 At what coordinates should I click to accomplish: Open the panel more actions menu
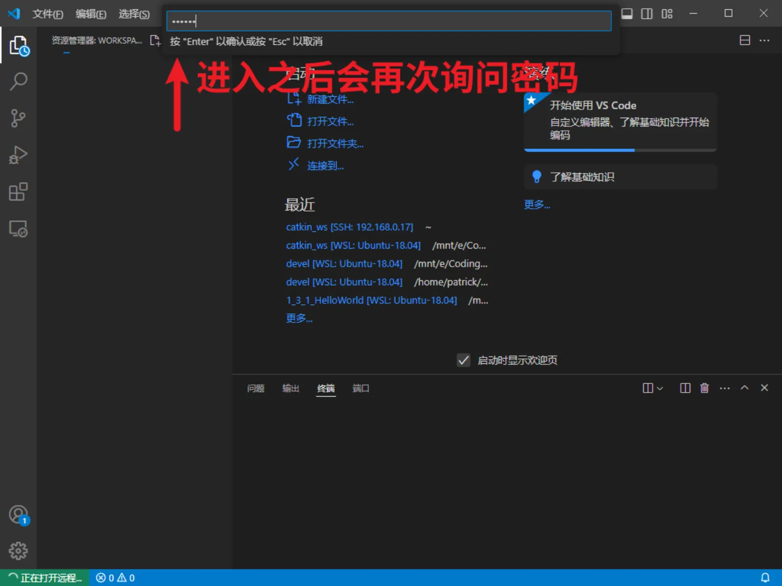(724, 388)
